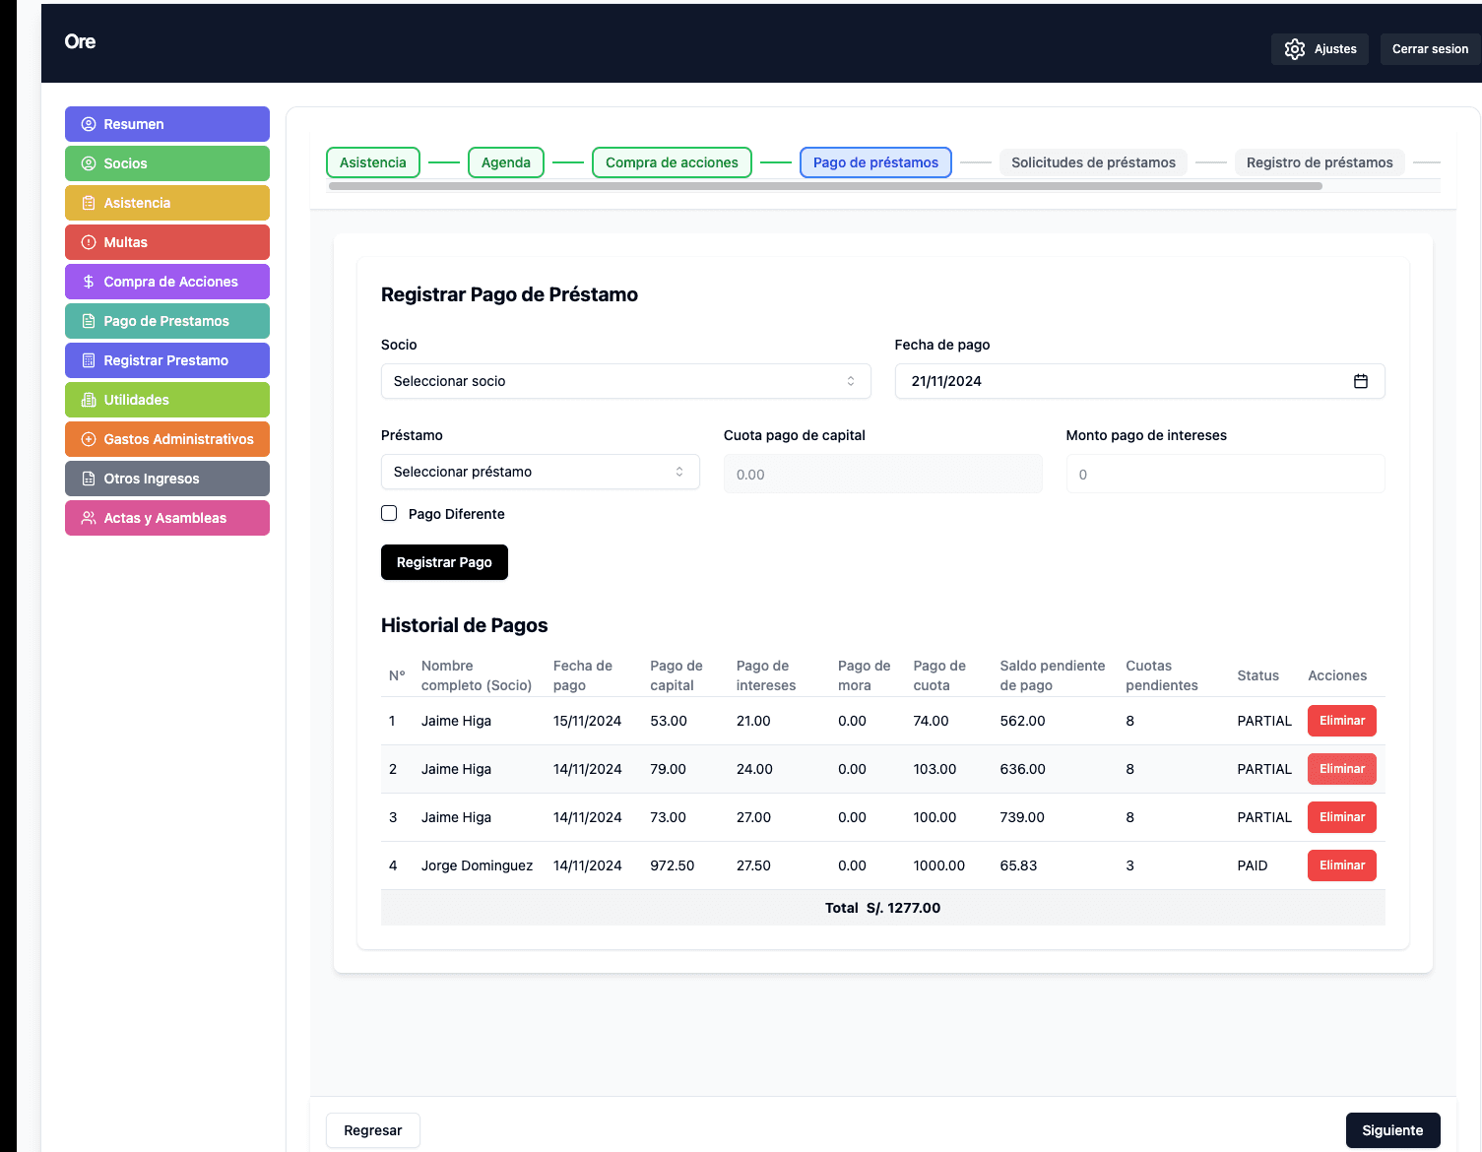Click the Registrar Pago button
This screenshot has height=1152, width=1482.
[x=444, y=562]
